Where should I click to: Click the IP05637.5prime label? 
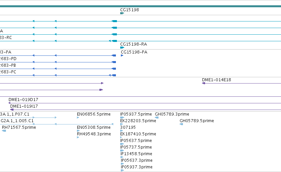click(x=136, y=141)
